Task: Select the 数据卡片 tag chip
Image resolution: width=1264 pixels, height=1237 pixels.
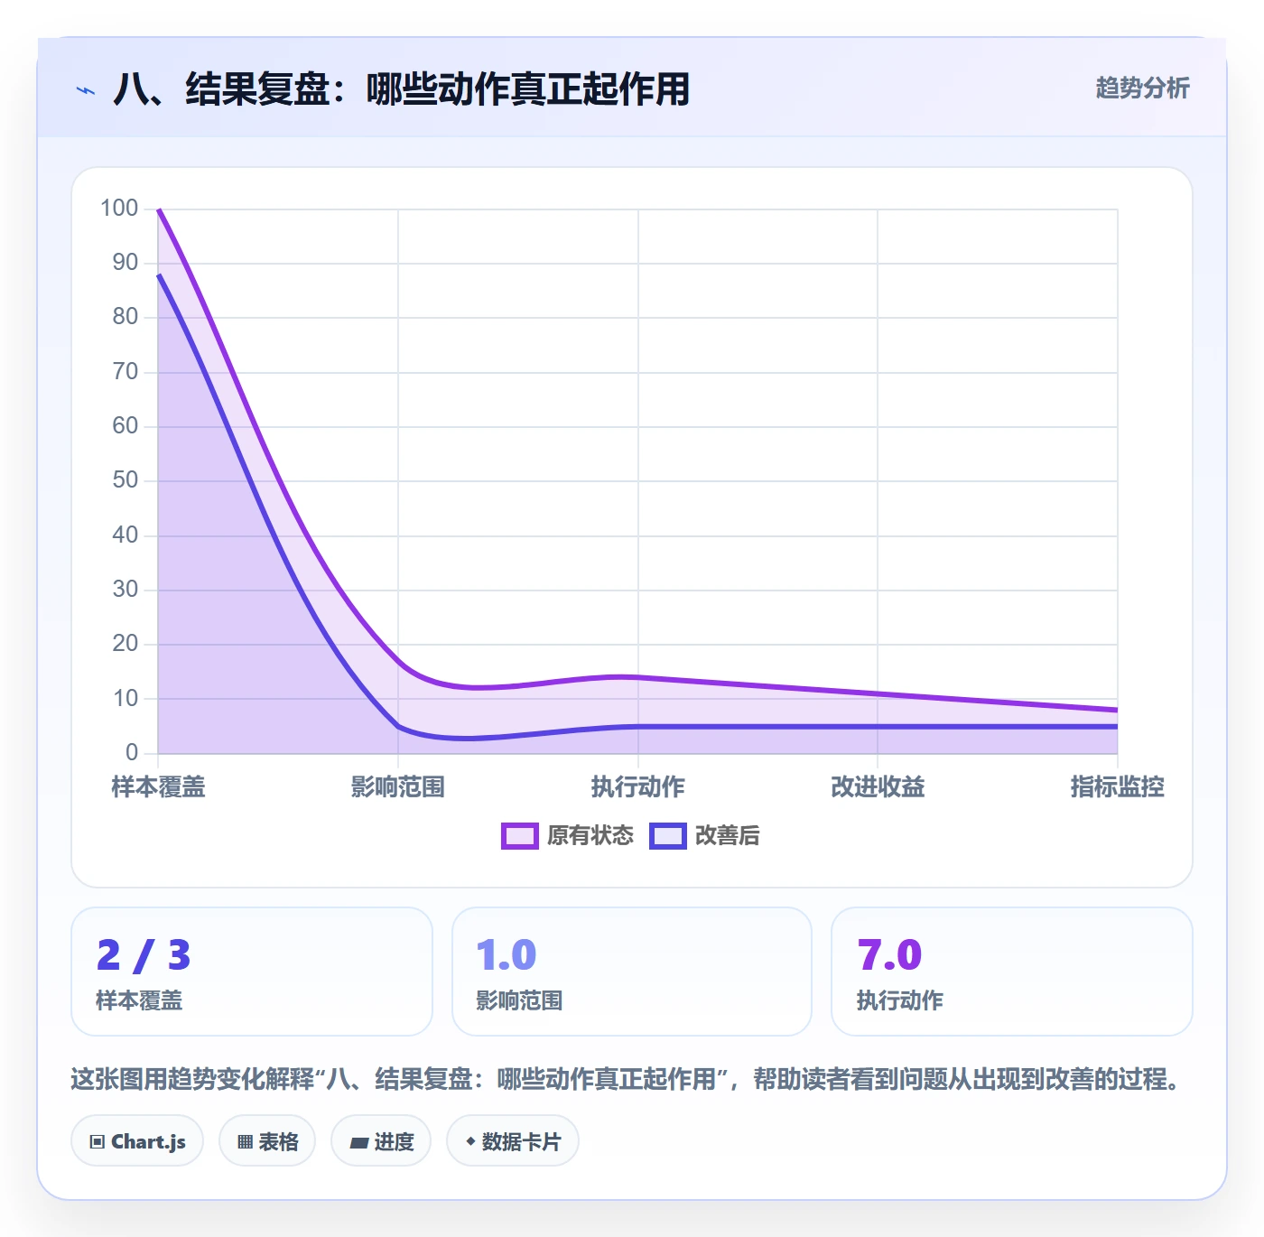Action: [513, 1141]
